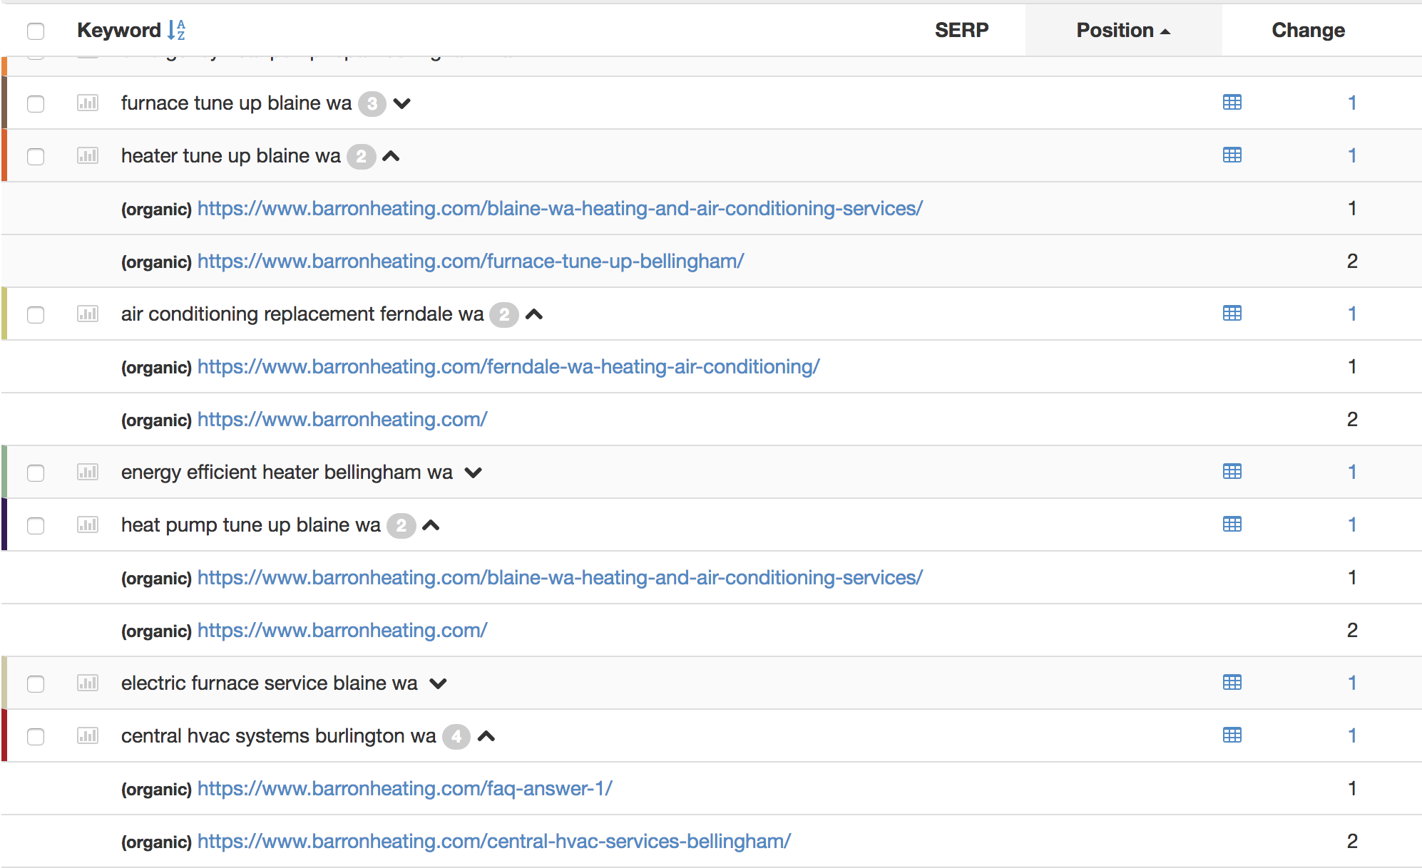The width and height of the screenshot is (1422, 868).
Task: Collapse heater tune up blaine wa results
Action: coord(391,156)
